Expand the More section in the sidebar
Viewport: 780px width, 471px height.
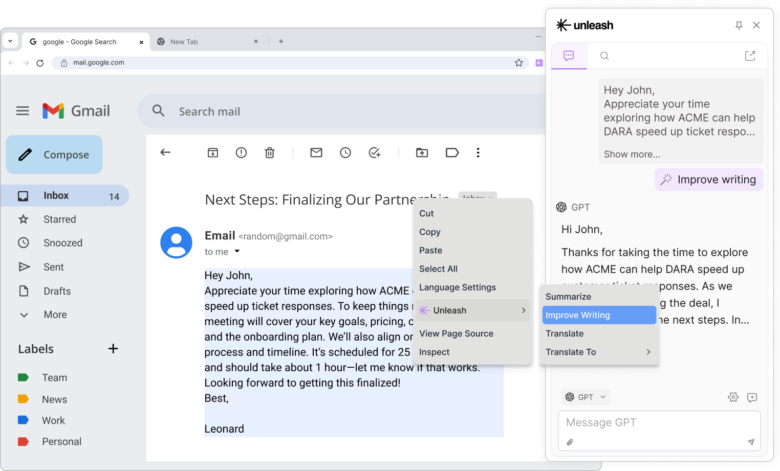pyautogui.click(x=55, y=315)
